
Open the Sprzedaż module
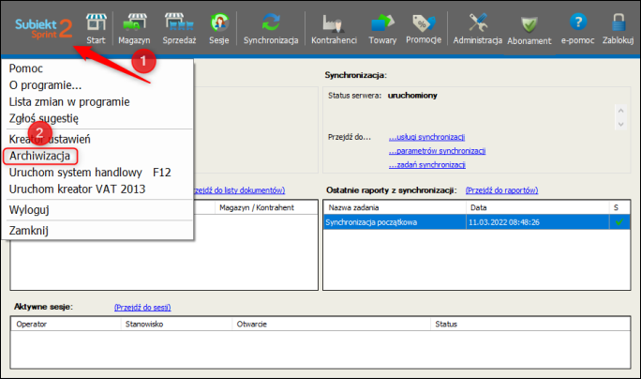(x=179, y=28)
